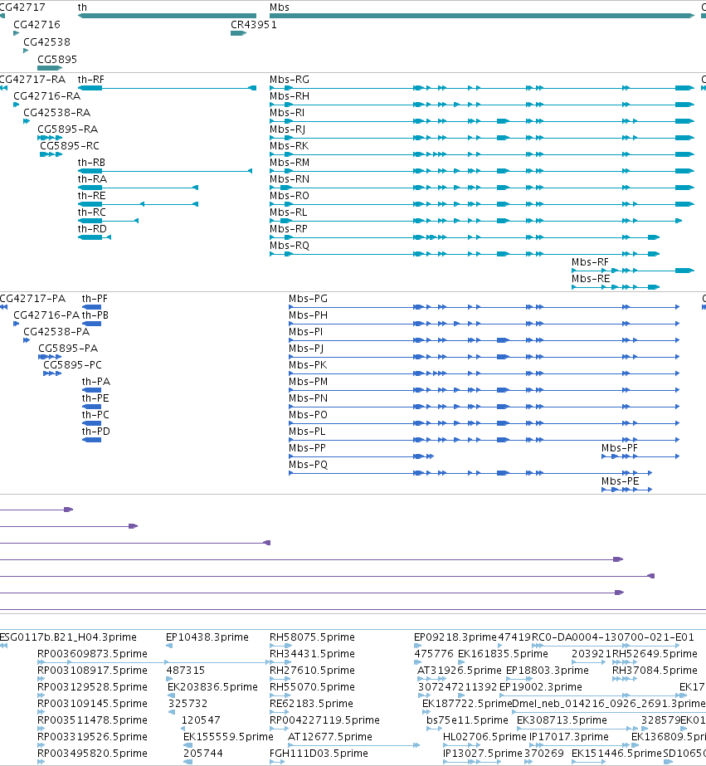Click transcript CG42716-RA
Viewport: 706px width, 766px height.
(16, 105)
